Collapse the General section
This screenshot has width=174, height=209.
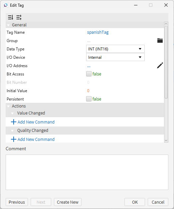pyautogui.click(x=8, y=25)
